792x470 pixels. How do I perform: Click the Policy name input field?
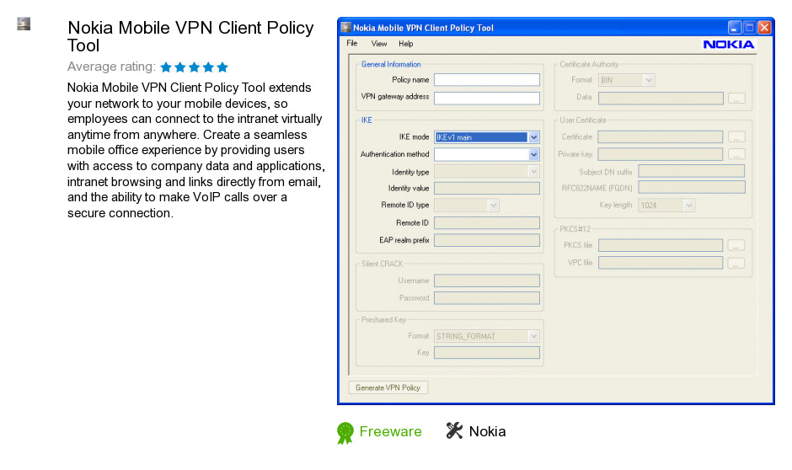pos(486,80)
